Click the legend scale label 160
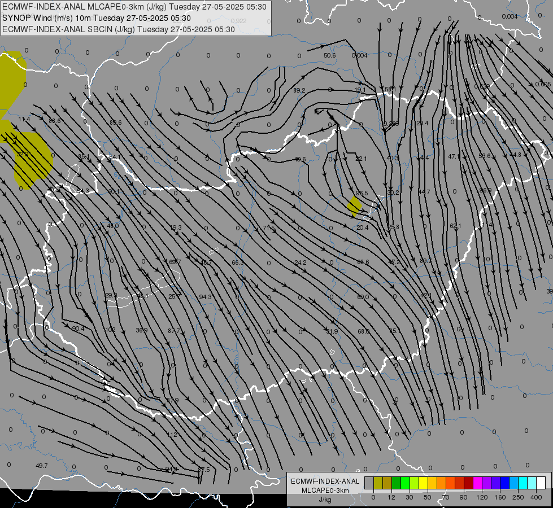 pos(500,497)
